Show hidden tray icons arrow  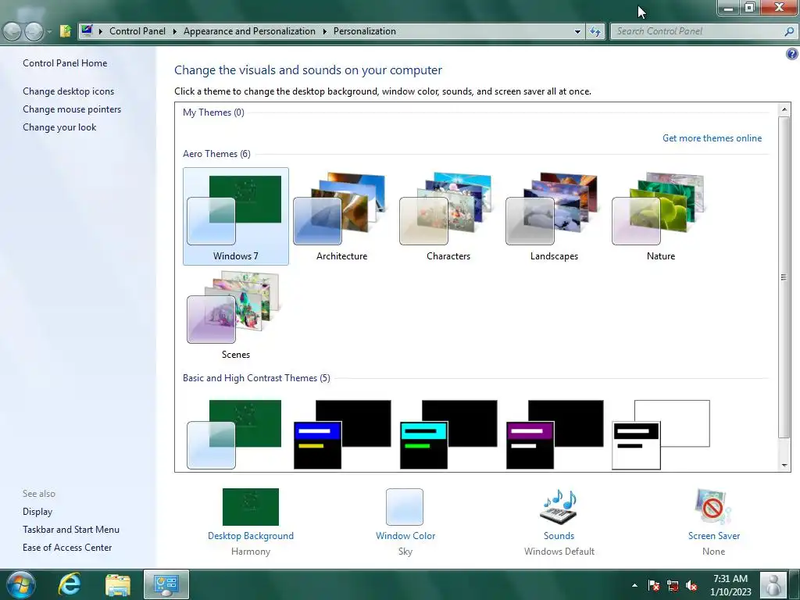(x=634, y=585)
